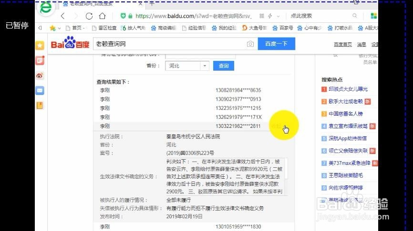The height and width of the screenshot is (231, 413).
Task: Open the browser home page icon
Action: click(x=102, y=16)
